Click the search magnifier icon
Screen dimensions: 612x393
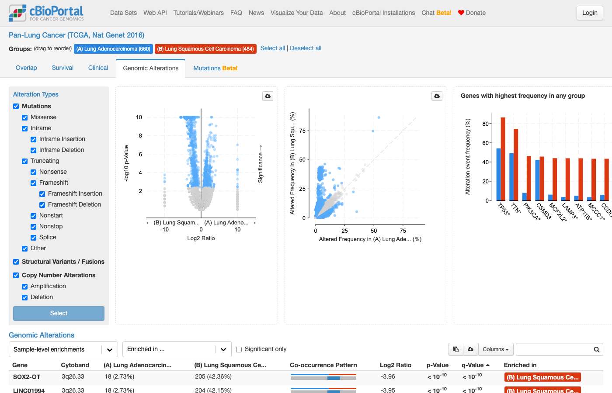(596, 349)
